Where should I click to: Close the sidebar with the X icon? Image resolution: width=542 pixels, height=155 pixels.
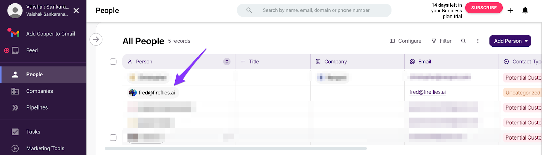pos(76,11)
